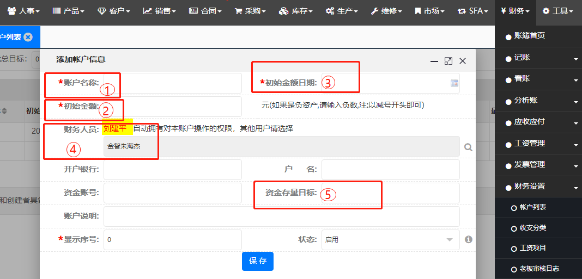
Task: Open the 状态 dropdown showing 启用
Action: [391, 240]
